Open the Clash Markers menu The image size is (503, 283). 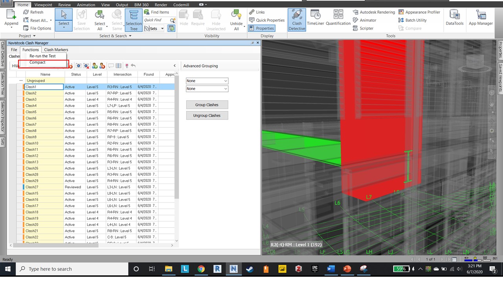pos(56,50)
